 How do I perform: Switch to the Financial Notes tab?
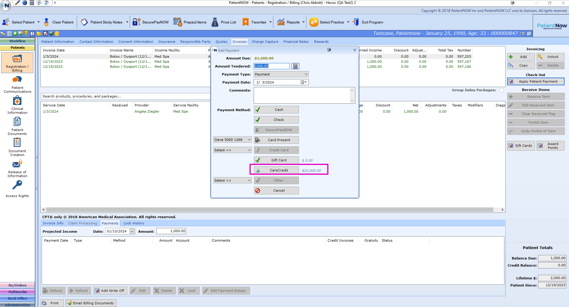(x=296, y=41)
